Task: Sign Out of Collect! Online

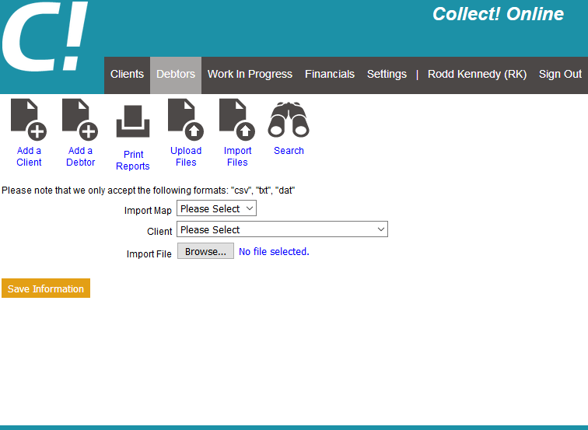Action: tap(560, 74)
